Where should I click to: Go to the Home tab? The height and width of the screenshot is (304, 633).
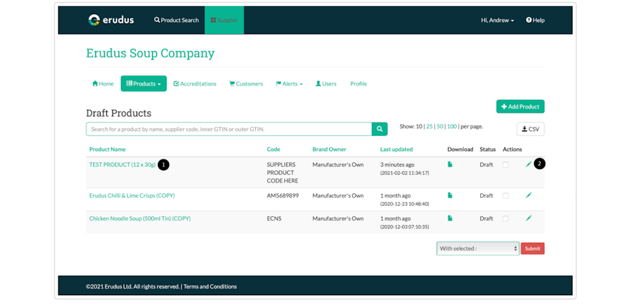tap(103, 83)
